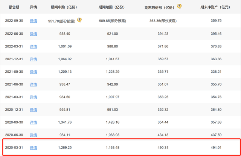Click the subscription value 951.78(部分披露)
The height and width of the screenshot is (156, 241).
pos(62,21)
